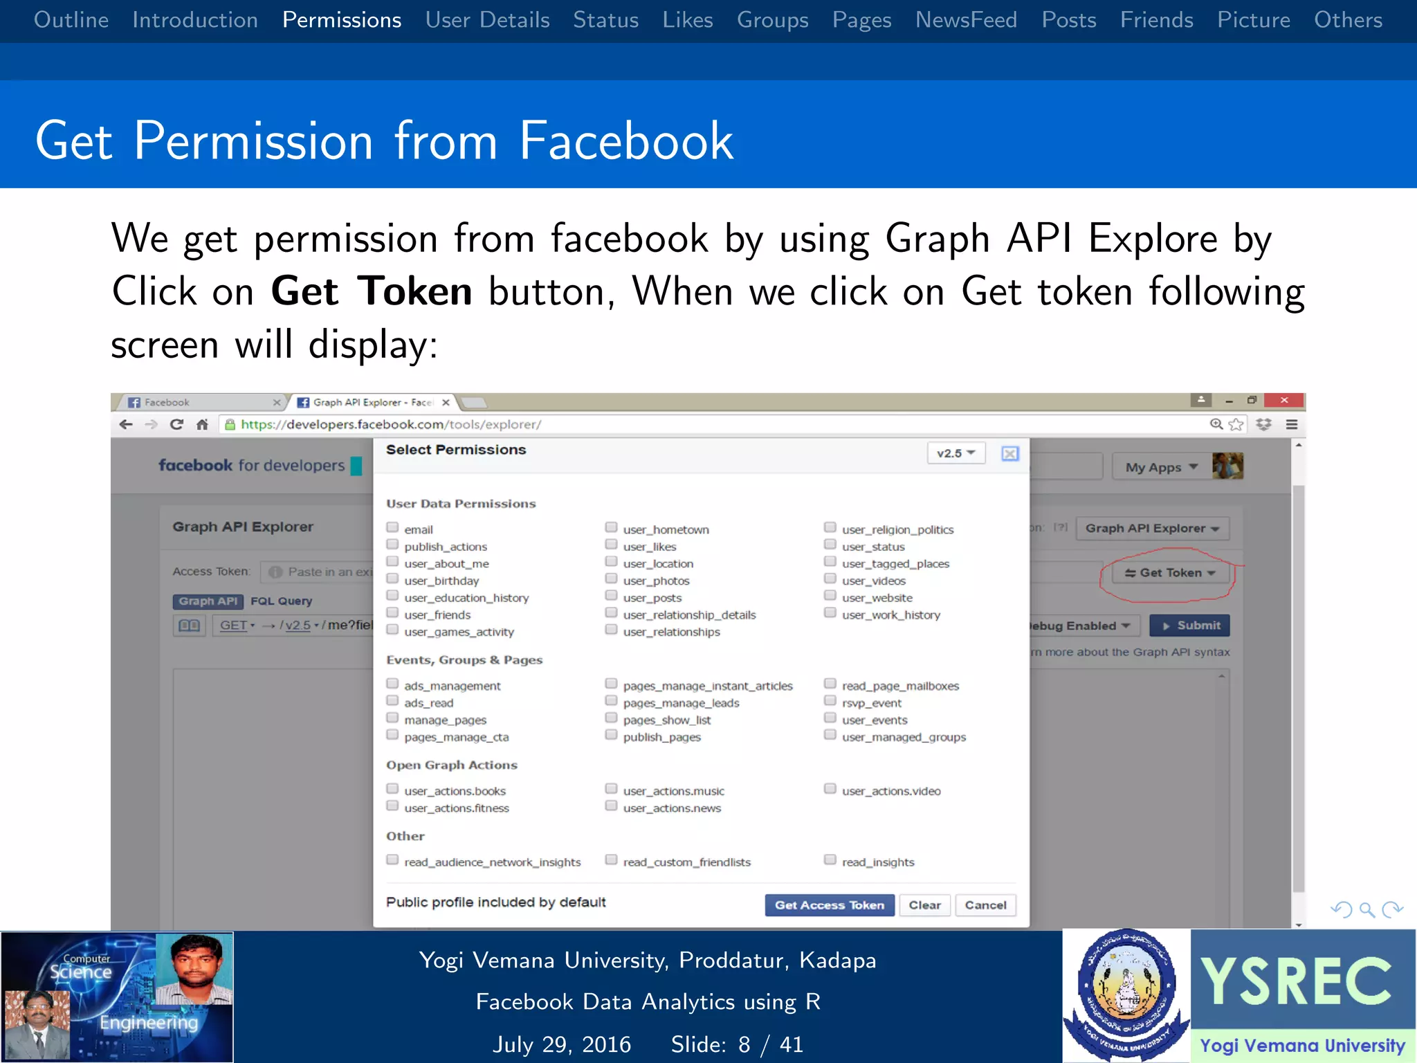Open Chrome hamburger menu icon
The image size is (1417, 1063).
click(1292, 424)
